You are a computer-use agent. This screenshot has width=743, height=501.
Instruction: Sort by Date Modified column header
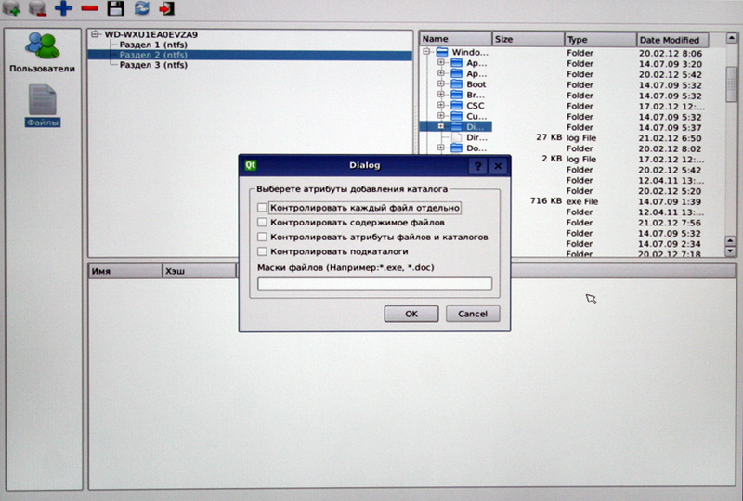[x=672, y=40]
